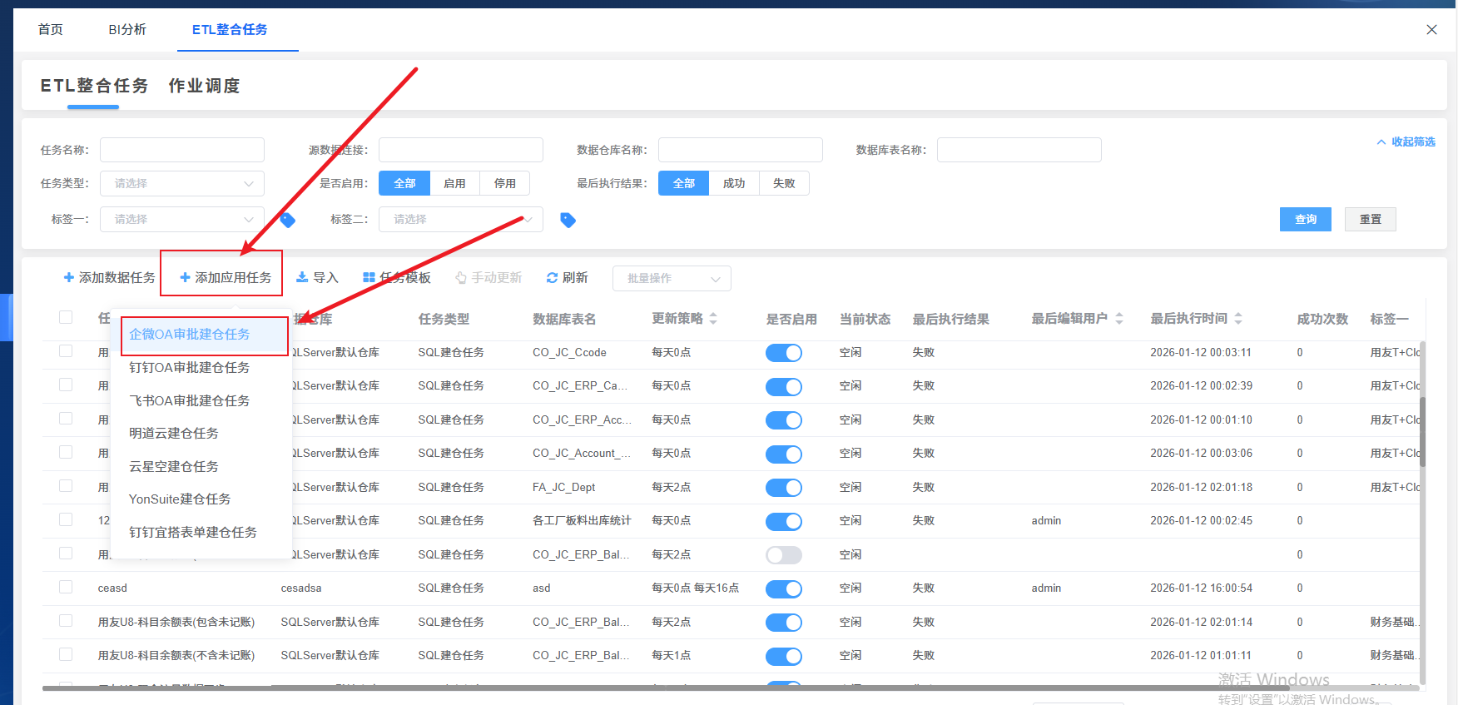
Task: Switch to the 作业调度 tab
Action: pos(204,86)
